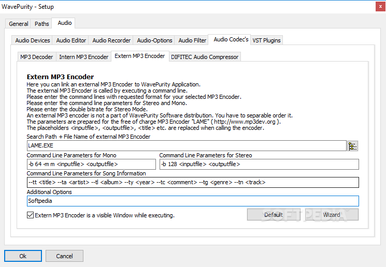Click the 'WavePurity - Setup' title text
386x267 pixels.
point(27,7)
